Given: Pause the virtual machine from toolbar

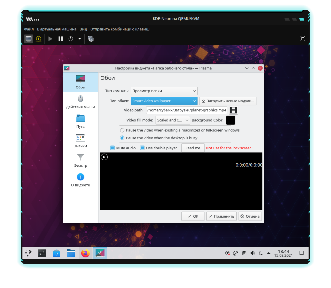Looking at the screenshot, I should (x=60, y=39).
